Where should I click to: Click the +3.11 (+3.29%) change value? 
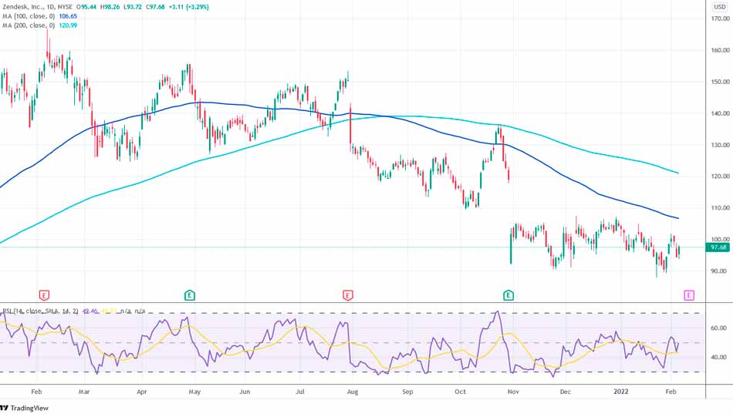188,7
